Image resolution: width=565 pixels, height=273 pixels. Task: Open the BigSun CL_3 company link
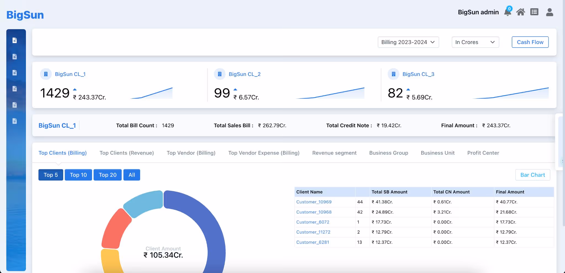click(x=418, y=74)
